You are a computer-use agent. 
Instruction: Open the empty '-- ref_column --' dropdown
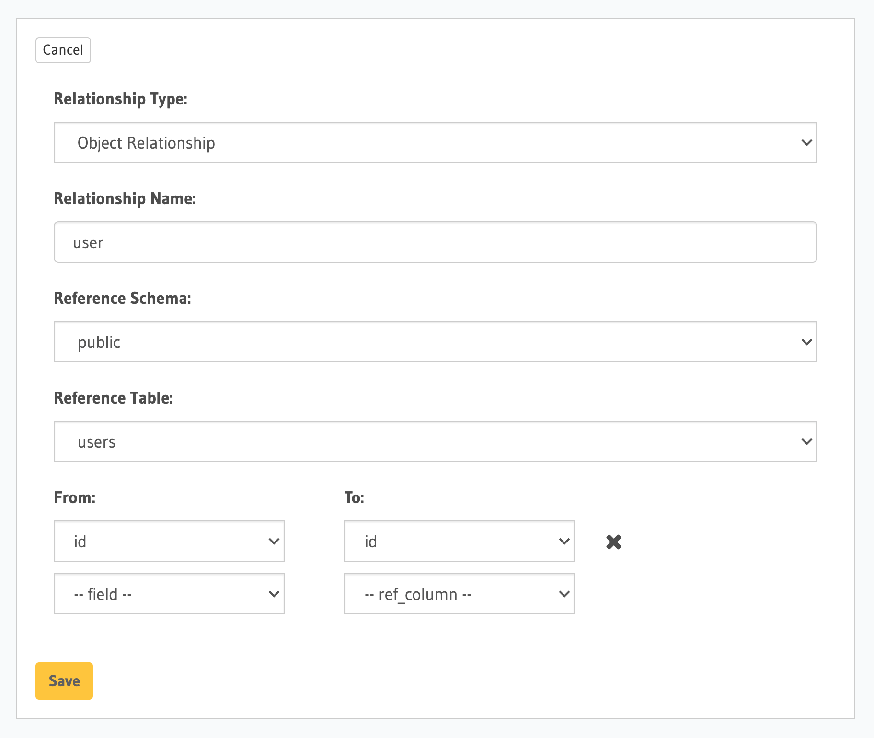coord(459,594)
